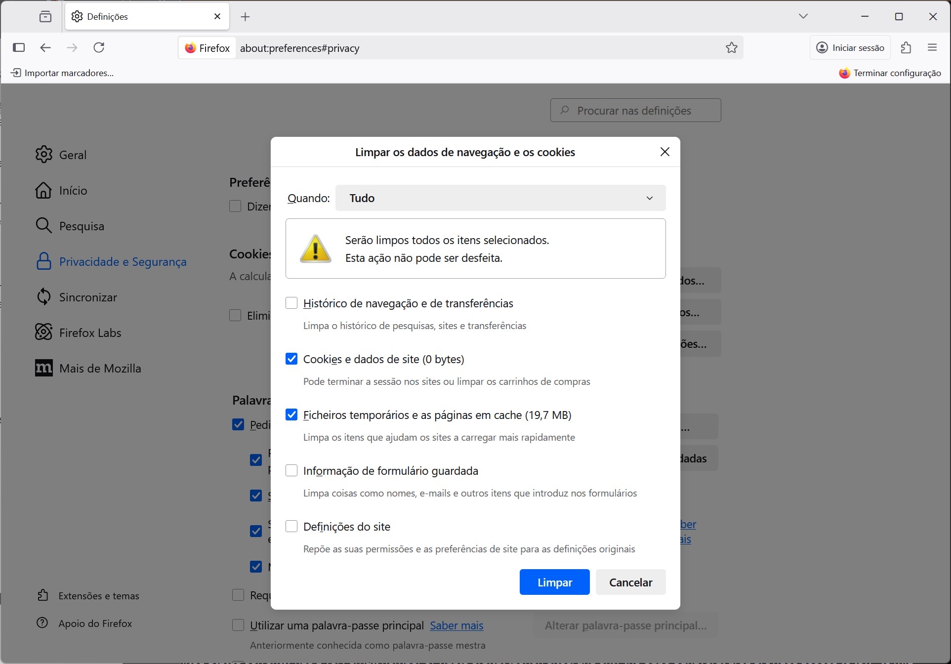Uncheck Cookies e dados de site
The height and width of the screenshot is (664, 951).
pos(291,359)
